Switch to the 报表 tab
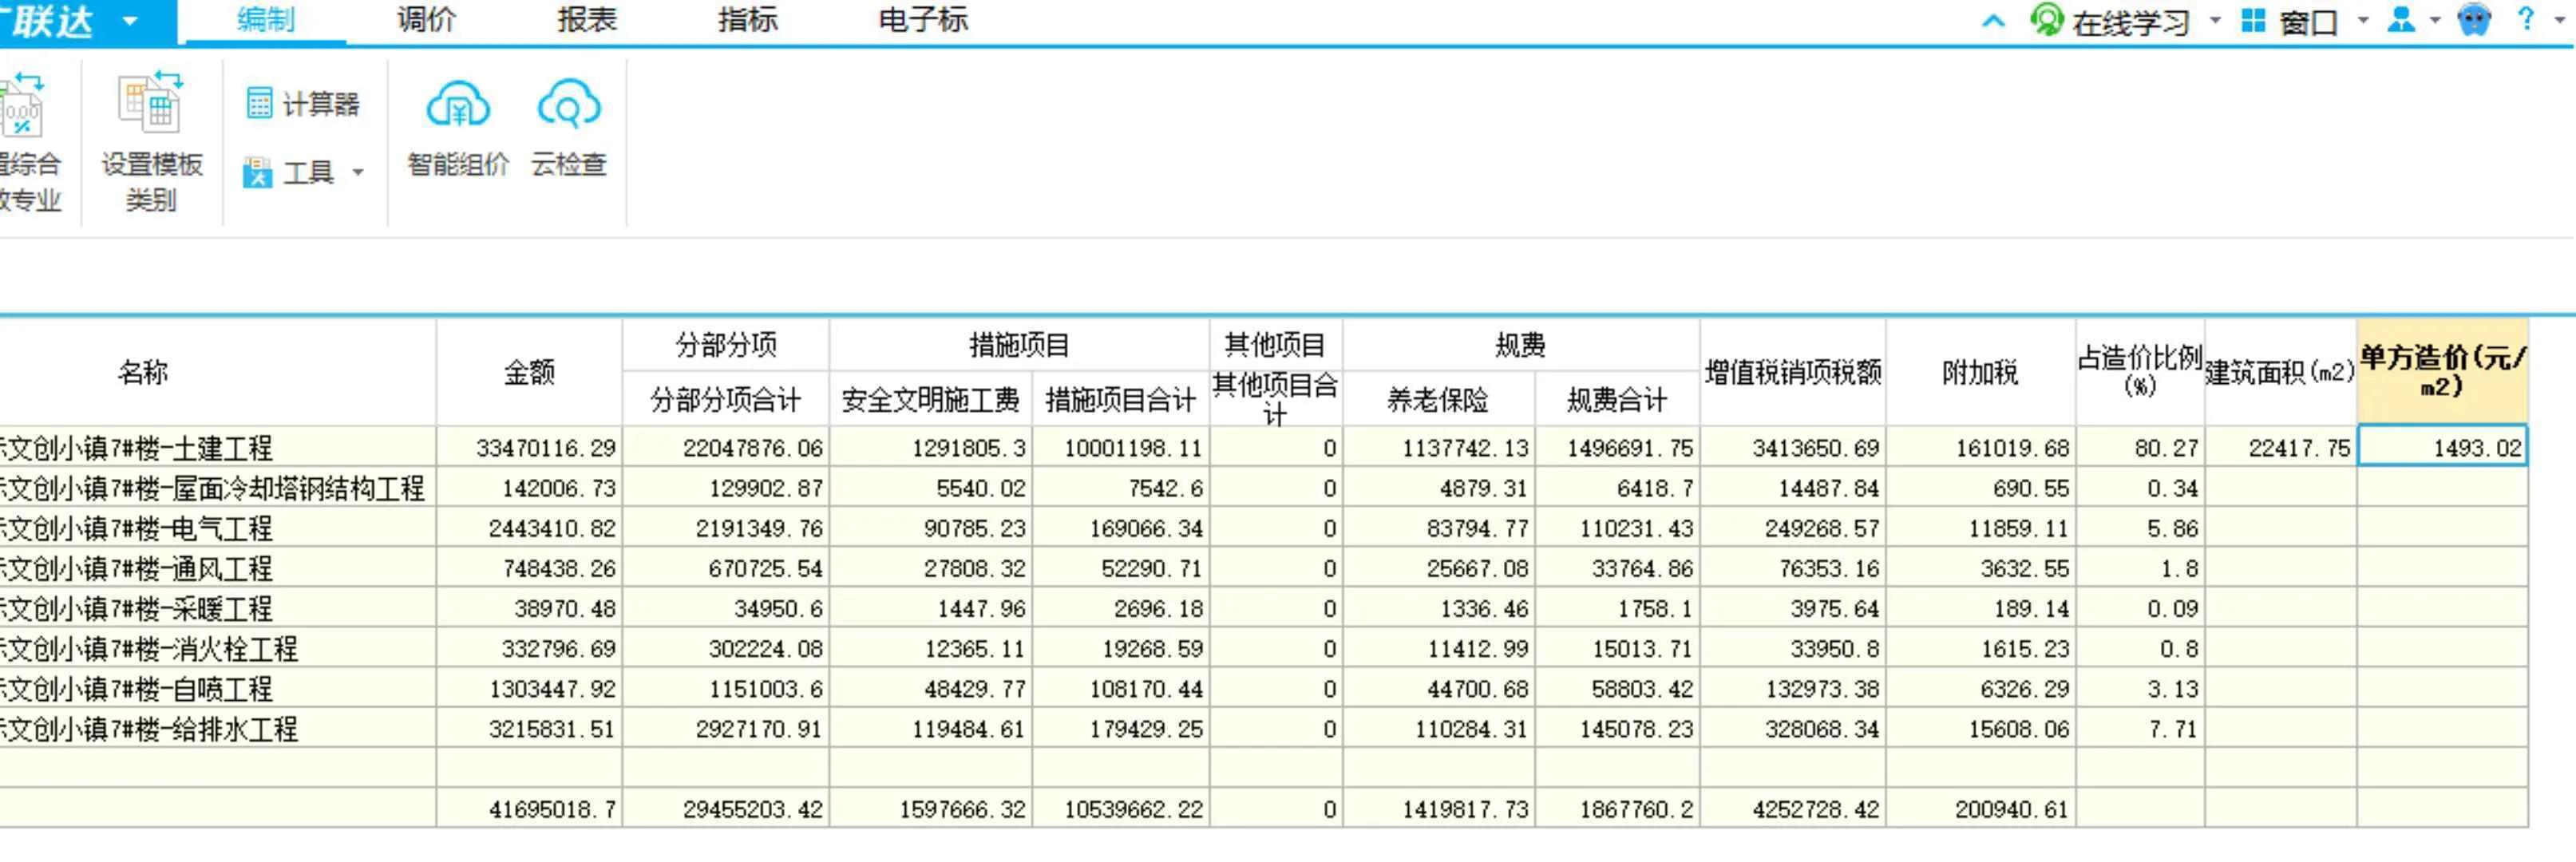Screen dimensions: 2576x862 click(587, 20)
